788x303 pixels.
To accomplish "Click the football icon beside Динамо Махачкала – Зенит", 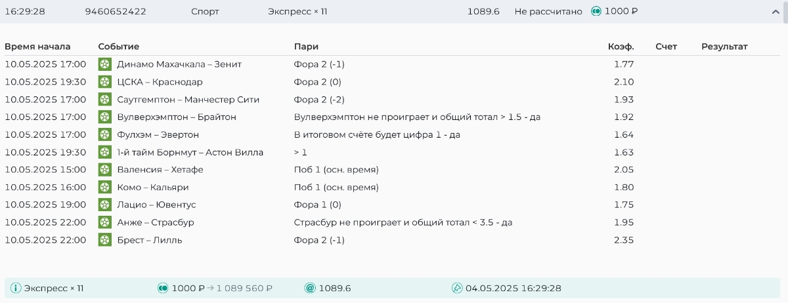I will [105, 64].
